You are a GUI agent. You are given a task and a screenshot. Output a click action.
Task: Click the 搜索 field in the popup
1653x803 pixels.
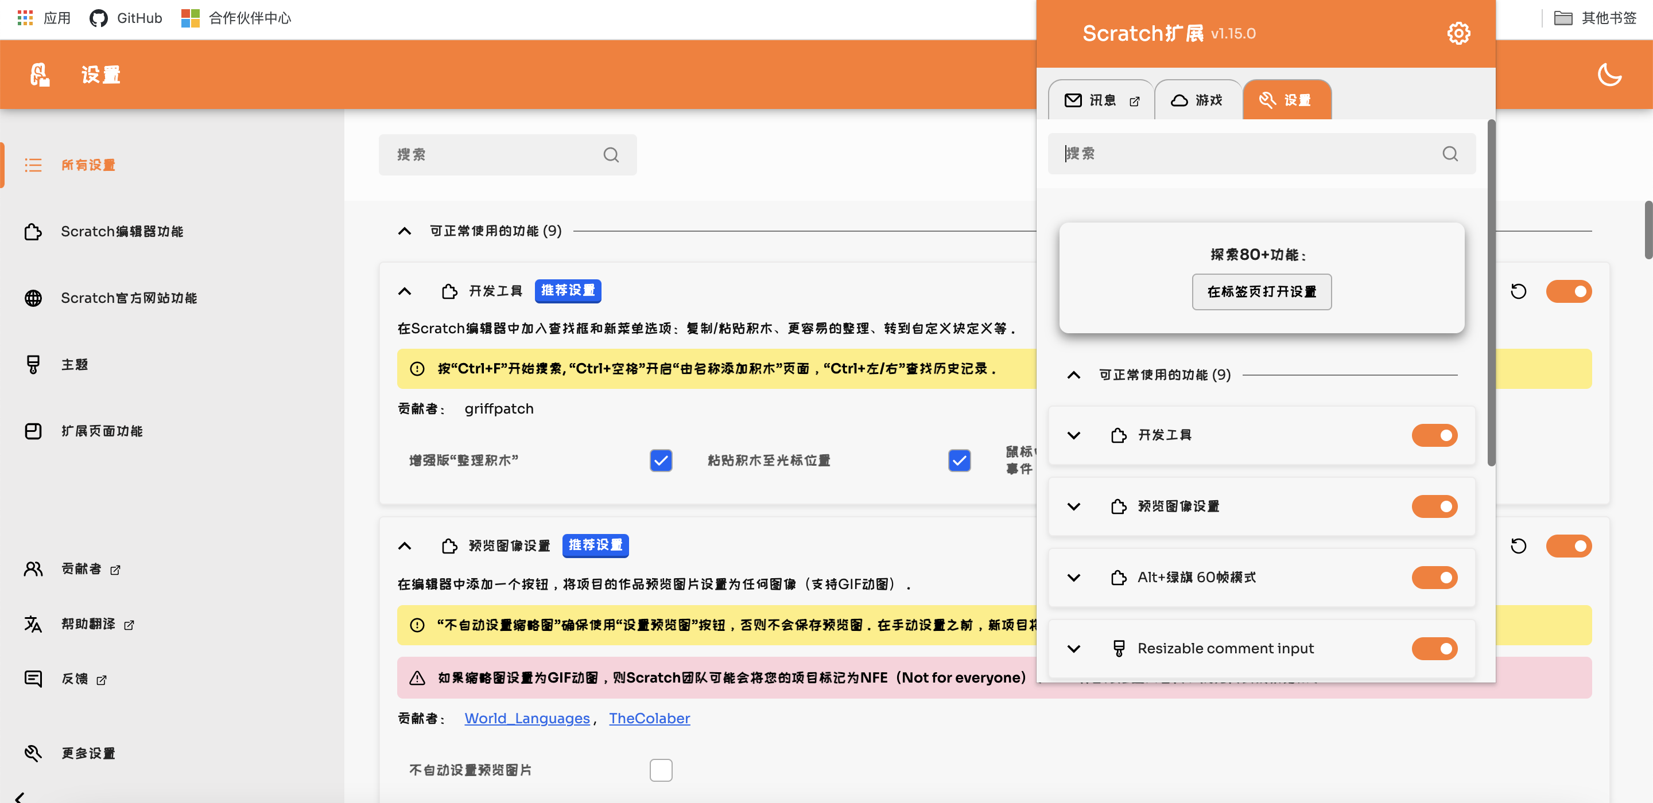(x=1261, y=154)
